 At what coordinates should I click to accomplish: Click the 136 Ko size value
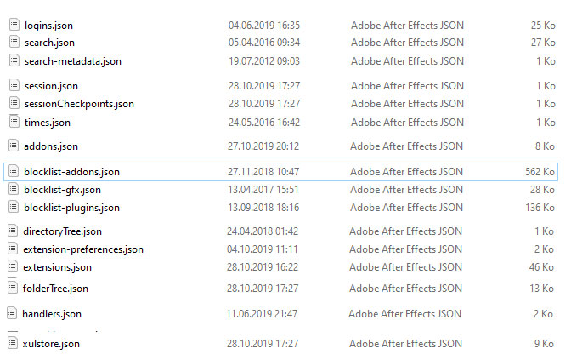click(x=540, y=208)
